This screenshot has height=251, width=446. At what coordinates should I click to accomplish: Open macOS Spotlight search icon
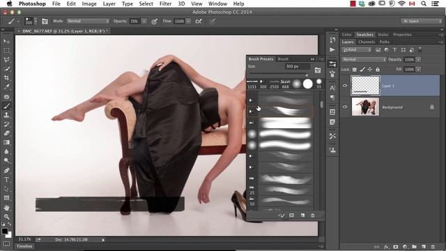[424, 3]
